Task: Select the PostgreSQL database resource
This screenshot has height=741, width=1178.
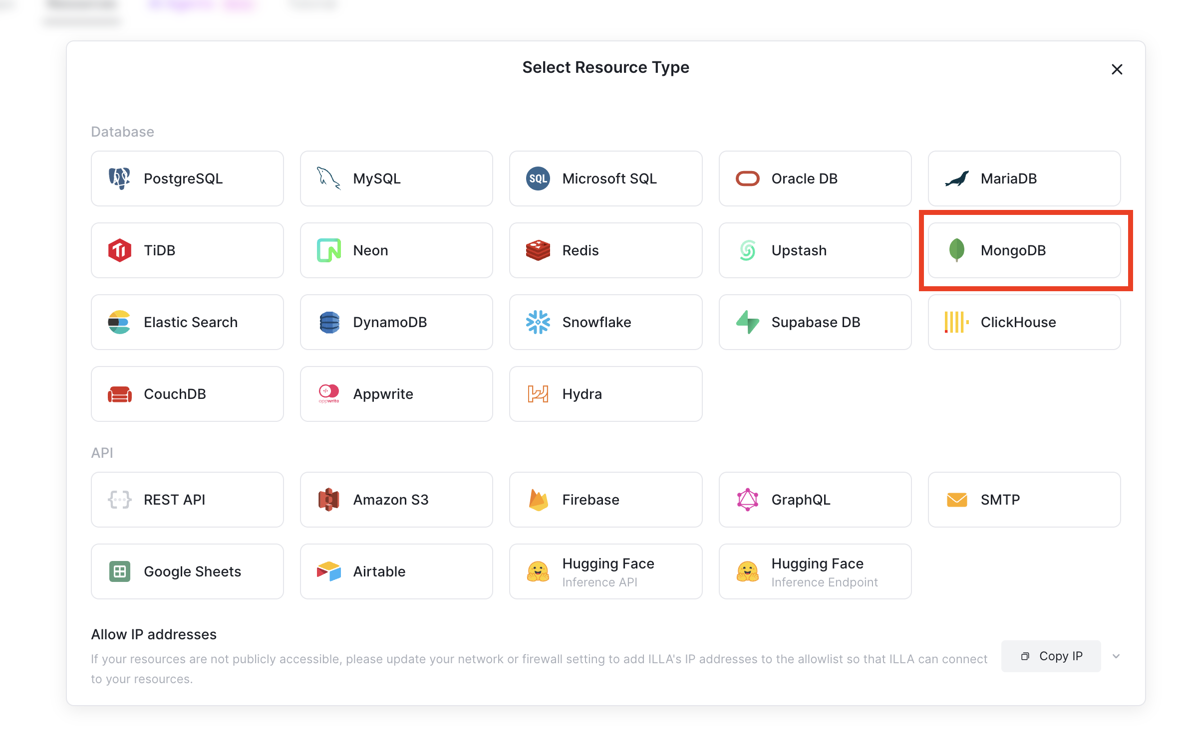Action: (x=187, y=178)
